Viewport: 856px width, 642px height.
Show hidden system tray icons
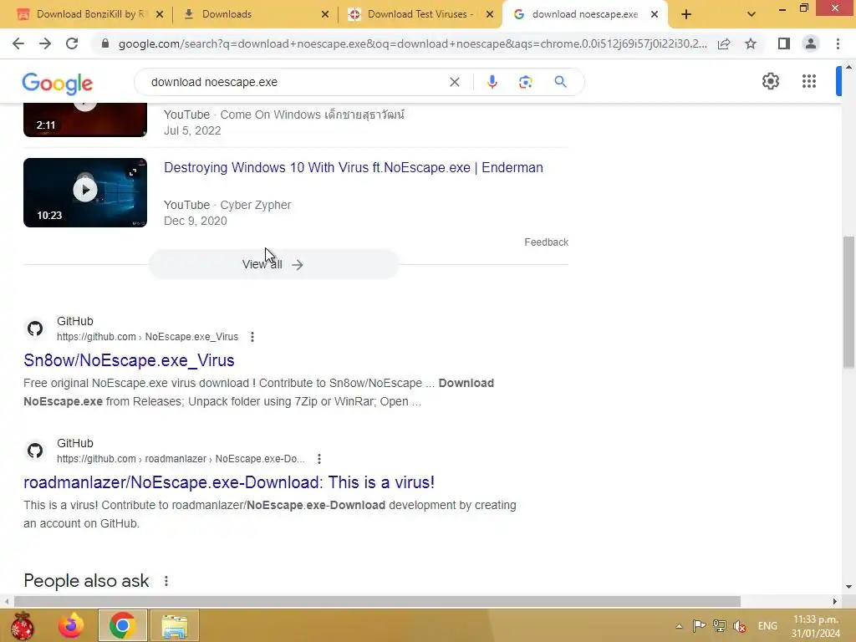pyautogui.click(x=679, y=626)
